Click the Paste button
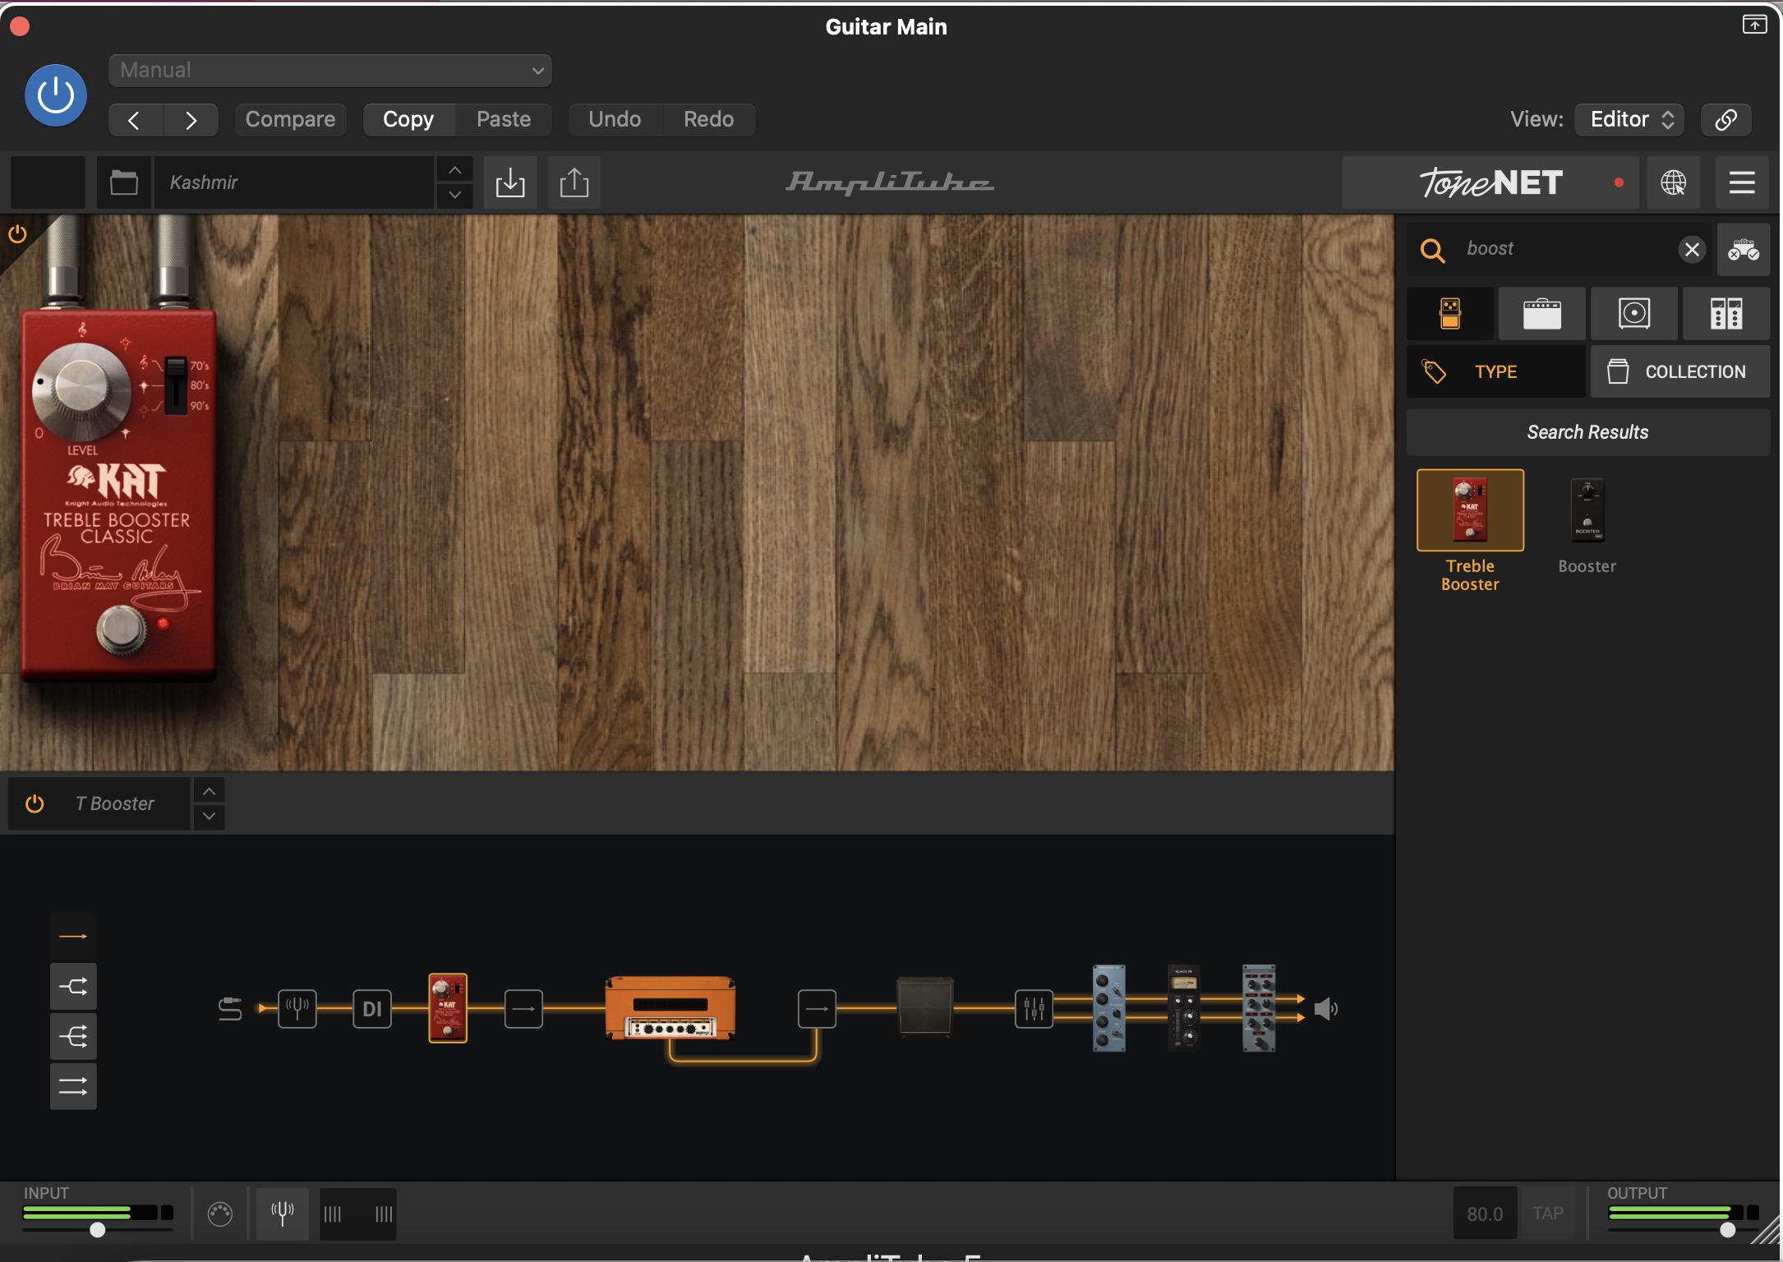Image resolution: width=1783 pixels, height=1262 pixels. coord(504,120)
